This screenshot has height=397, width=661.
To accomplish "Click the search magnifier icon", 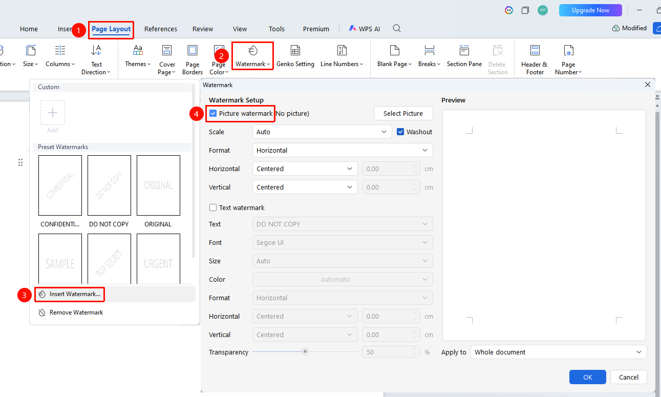I will [x=397, y=29].
